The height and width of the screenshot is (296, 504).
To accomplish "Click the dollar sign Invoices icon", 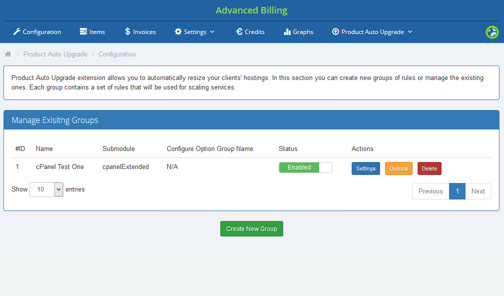I will pos(127,32).
